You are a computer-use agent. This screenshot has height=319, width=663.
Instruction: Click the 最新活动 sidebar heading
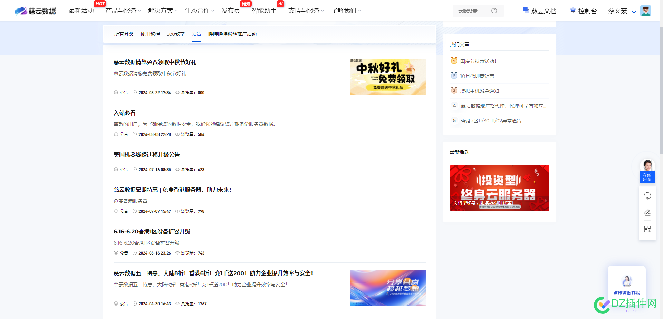[x=460, y=152]
